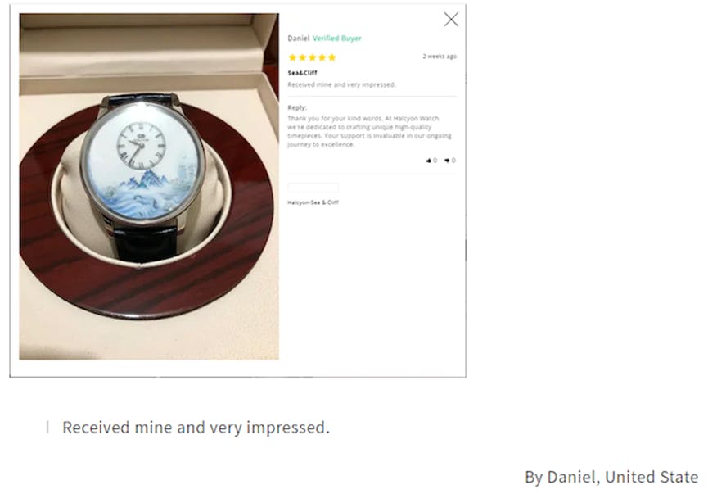The height and width of the screenshot is (494, 708).
Task: Click the fifth yellow rating star
Action: (x=331, y=57)
